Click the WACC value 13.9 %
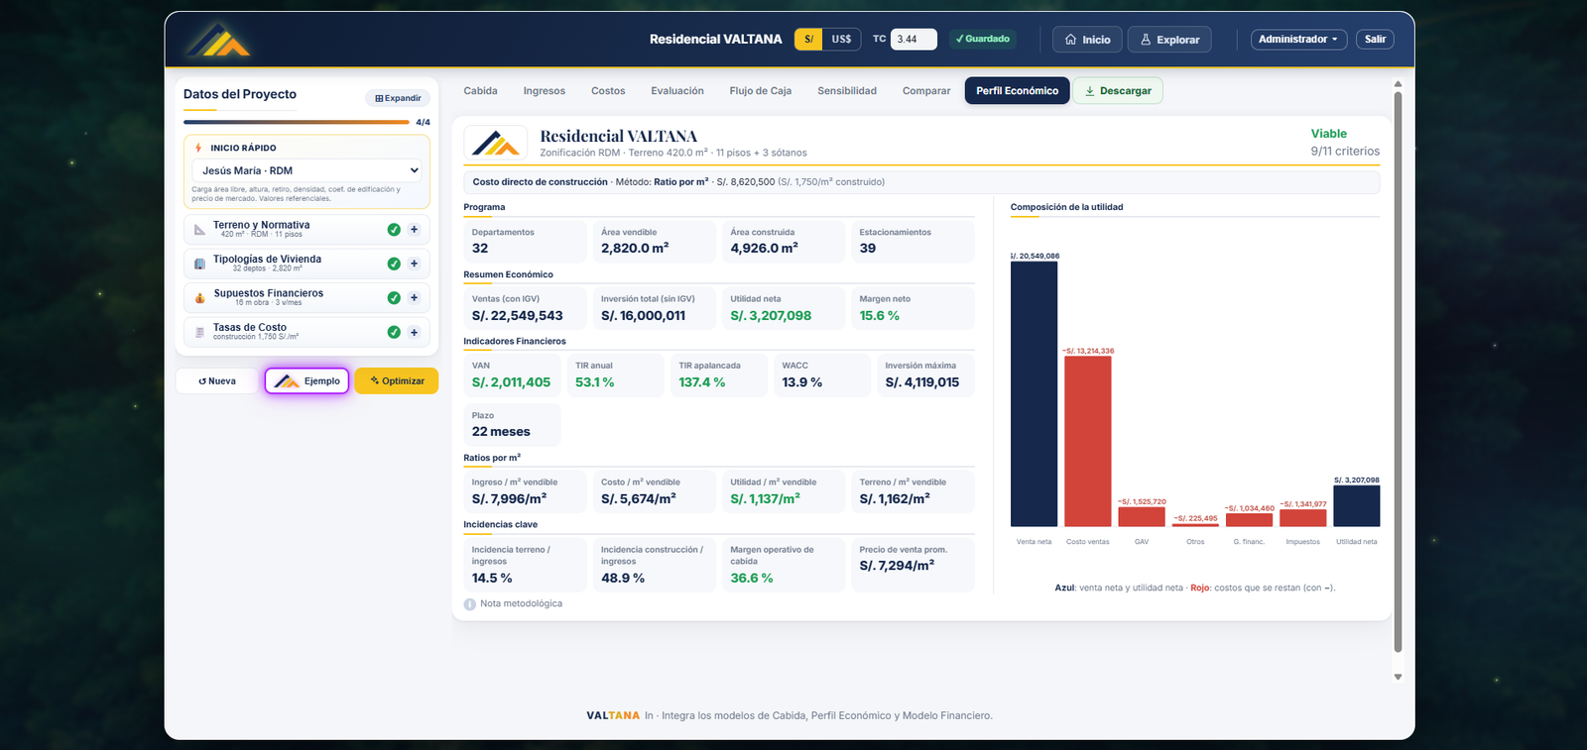The height and width of the screenshot is (750, 1587). (801, 382)
